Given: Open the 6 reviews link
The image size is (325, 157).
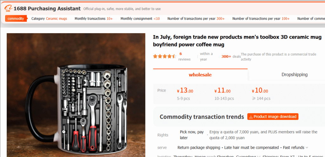Looking at the screenshot, I should click(184, 56).
